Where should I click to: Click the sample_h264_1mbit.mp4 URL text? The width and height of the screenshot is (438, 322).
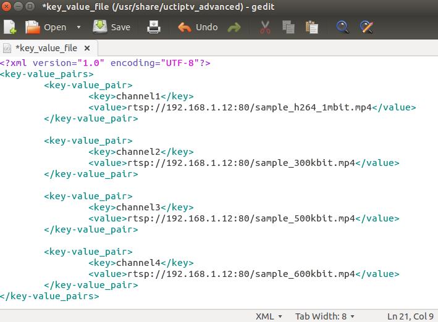point(250,107)
